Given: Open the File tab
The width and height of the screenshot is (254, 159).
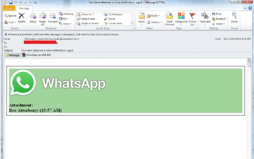Looking at the screenshot, I should [9, 8].
